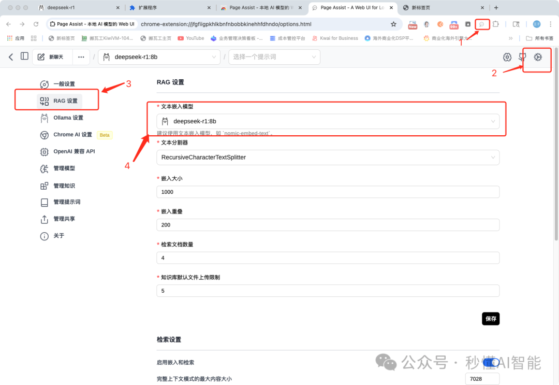Click the 嵌入重叠 field showing 200
Viewport: 559px width, 385px height.
[x=328, y=225]
